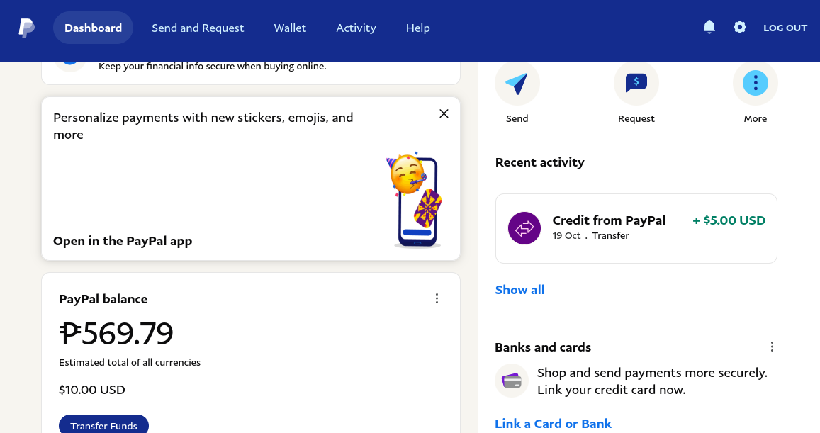Follow the Link a Card or Bank link

(554, 424)
